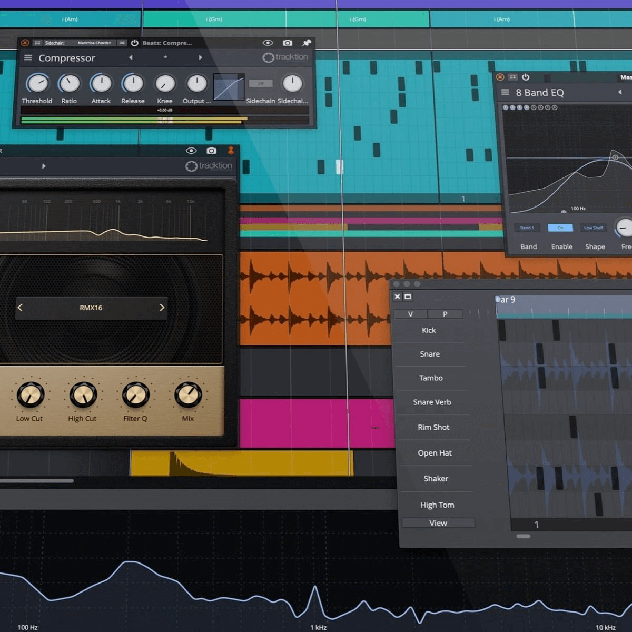Click the pin icon on the Compressor title bar
This screenshot has width=632, height=632.
pos(307,43)
